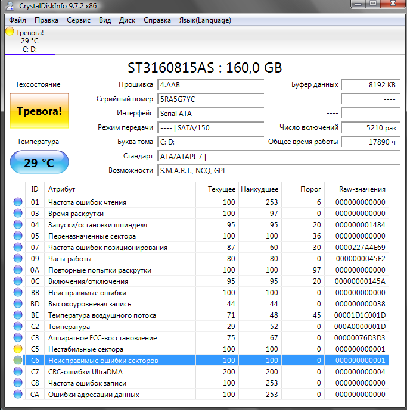Select the Высокоуровневая запись attribute name
This screenshot has width=407, height=410.
click(89, 304)
